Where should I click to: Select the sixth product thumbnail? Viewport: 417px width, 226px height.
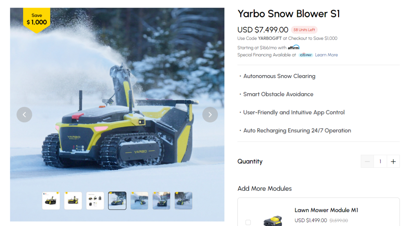[x=161, y=201]
